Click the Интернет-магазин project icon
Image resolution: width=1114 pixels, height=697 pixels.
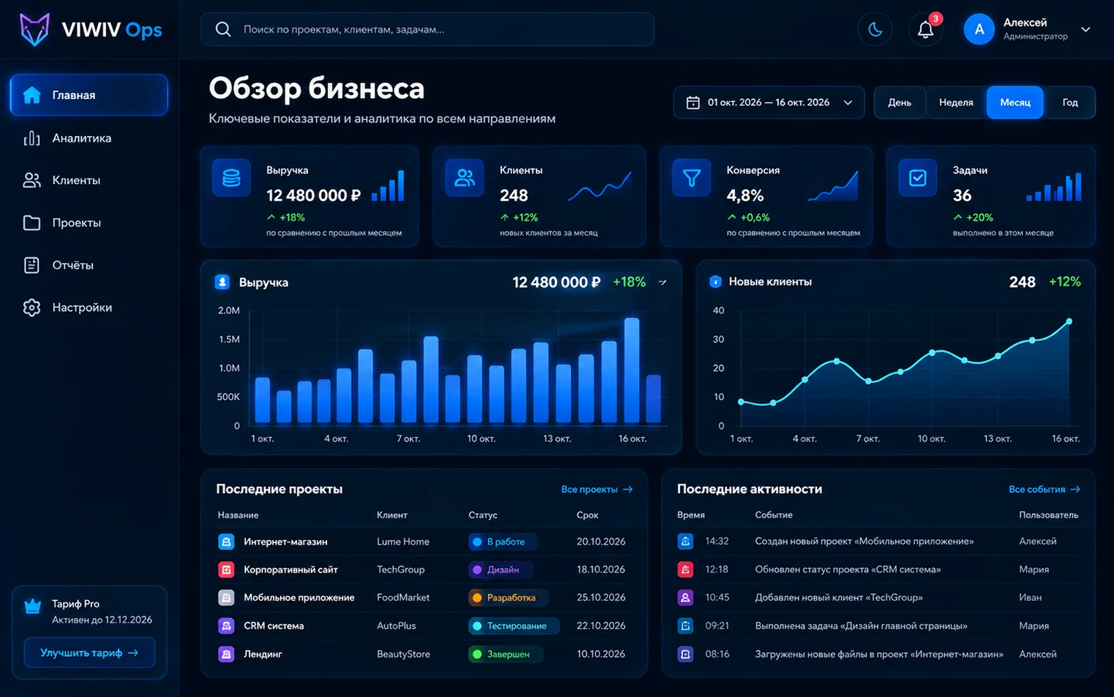(226, 542)
